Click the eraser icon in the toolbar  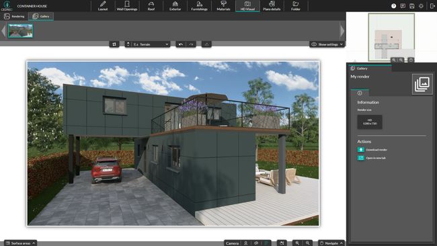pos(206,44)
